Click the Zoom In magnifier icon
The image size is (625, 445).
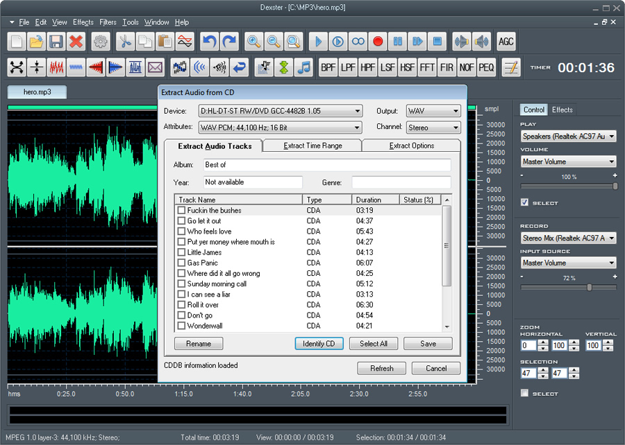(253, 42)
